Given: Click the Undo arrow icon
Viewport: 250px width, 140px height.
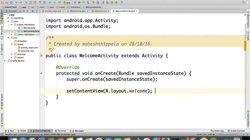Looking at the screenshot, I should pyautogui.click(x=16, y=2).
